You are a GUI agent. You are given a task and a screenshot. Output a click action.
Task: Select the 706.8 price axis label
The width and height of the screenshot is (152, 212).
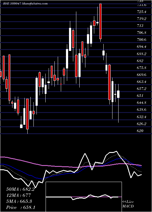click(x=142, y=33)
